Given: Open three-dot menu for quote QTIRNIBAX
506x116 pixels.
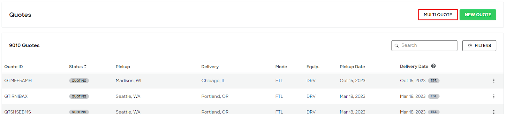Looking at the screenshot, I should pos(494,97).
